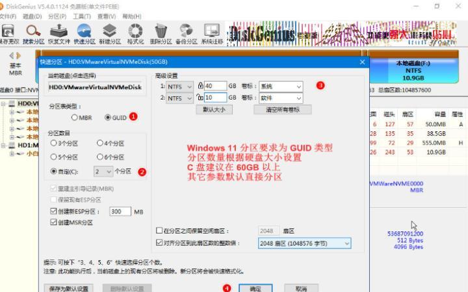This screenshot has height=292, width=468.
Task: Close the Quick Partition dialog
Action: point(362,62)
